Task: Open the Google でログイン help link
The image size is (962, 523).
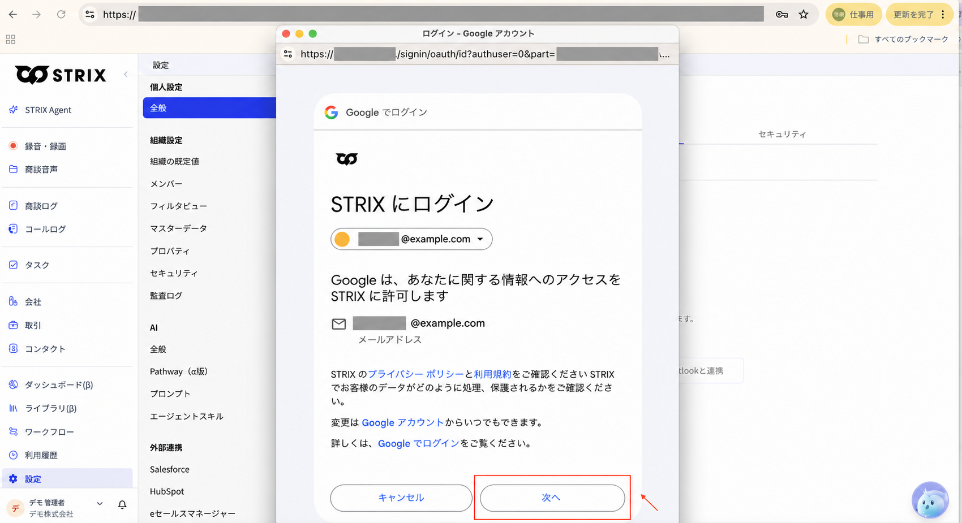Action: tap(419, 443)
